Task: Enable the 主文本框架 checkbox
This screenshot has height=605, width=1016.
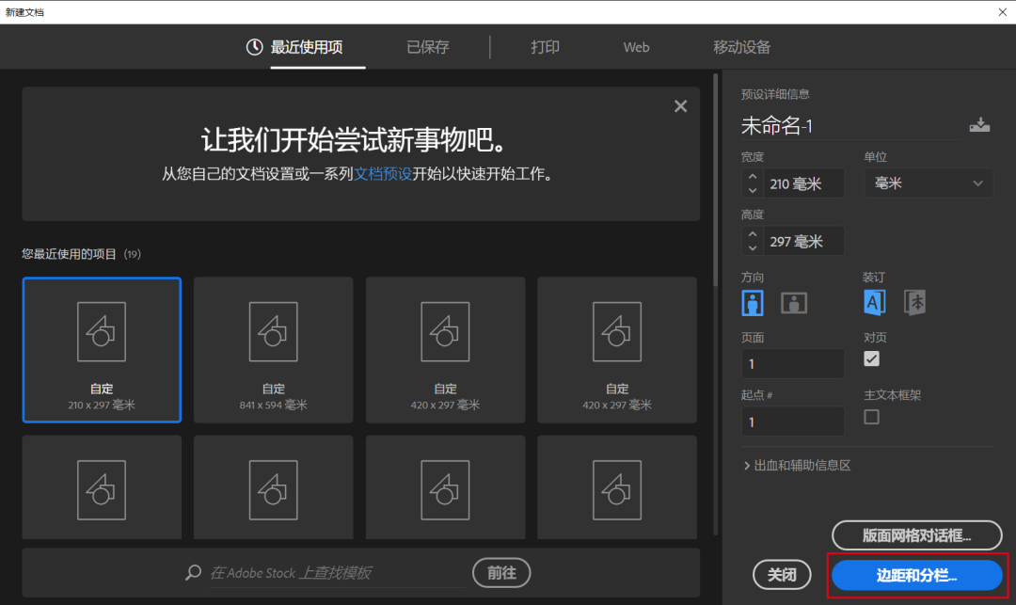Action: click(x=871, y=416)
